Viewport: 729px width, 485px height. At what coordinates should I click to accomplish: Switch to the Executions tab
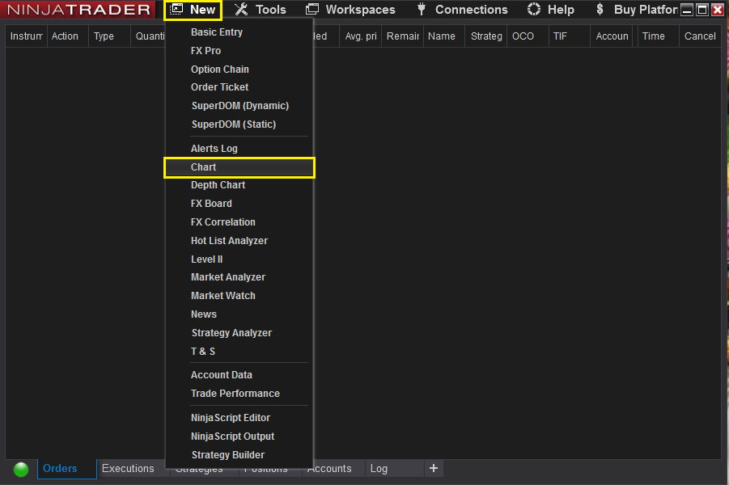(x=128, y=469)
